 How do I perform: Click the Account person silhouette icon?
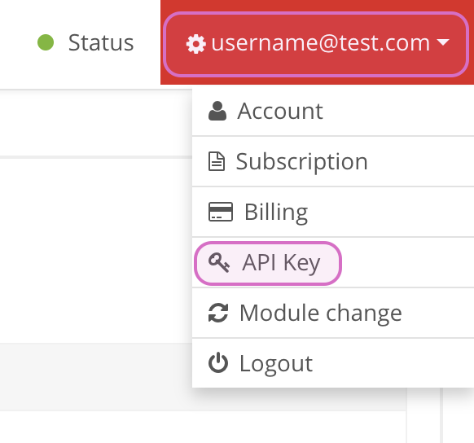tap(217, 112)
